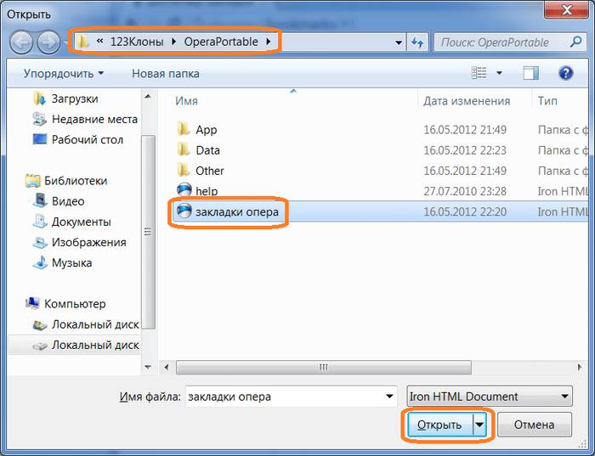Click the Отмена button
The width and height of the screenshot is (595, 456).
point(535,425)
